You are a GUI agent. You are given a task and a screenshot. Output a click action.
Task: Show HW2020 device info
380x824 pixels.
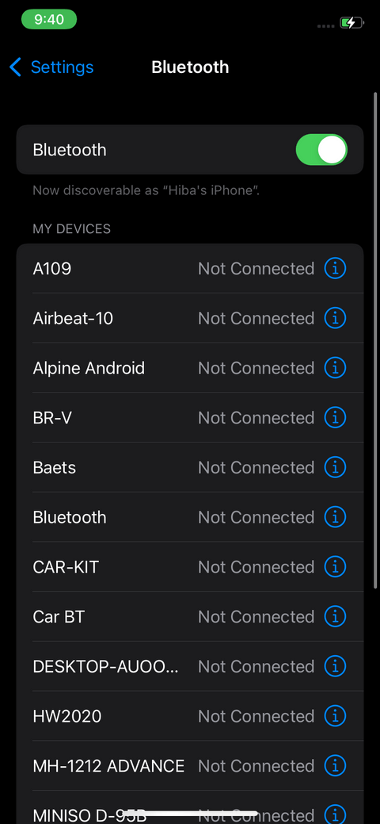pos(335,716)
